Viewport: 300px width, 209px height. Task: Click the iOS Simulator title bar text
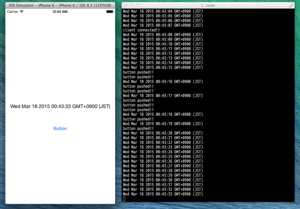click(x=60, y=5)
